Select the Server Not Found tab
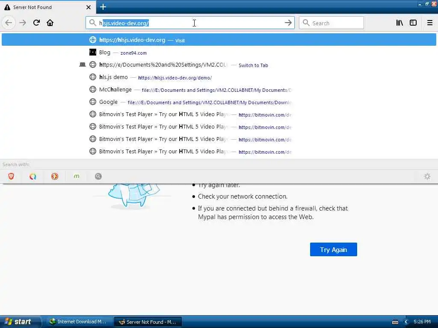Viewport: 438px width, 328px height. (48, 7)
